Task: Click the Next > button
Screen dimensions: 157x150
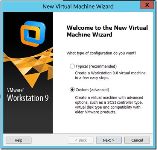Action: point(109,140)
